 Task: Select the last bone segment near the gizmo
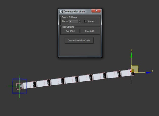pos(125,73)
